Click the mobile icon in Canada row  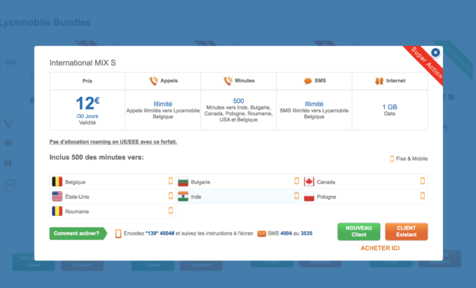(x=423, y=181)
